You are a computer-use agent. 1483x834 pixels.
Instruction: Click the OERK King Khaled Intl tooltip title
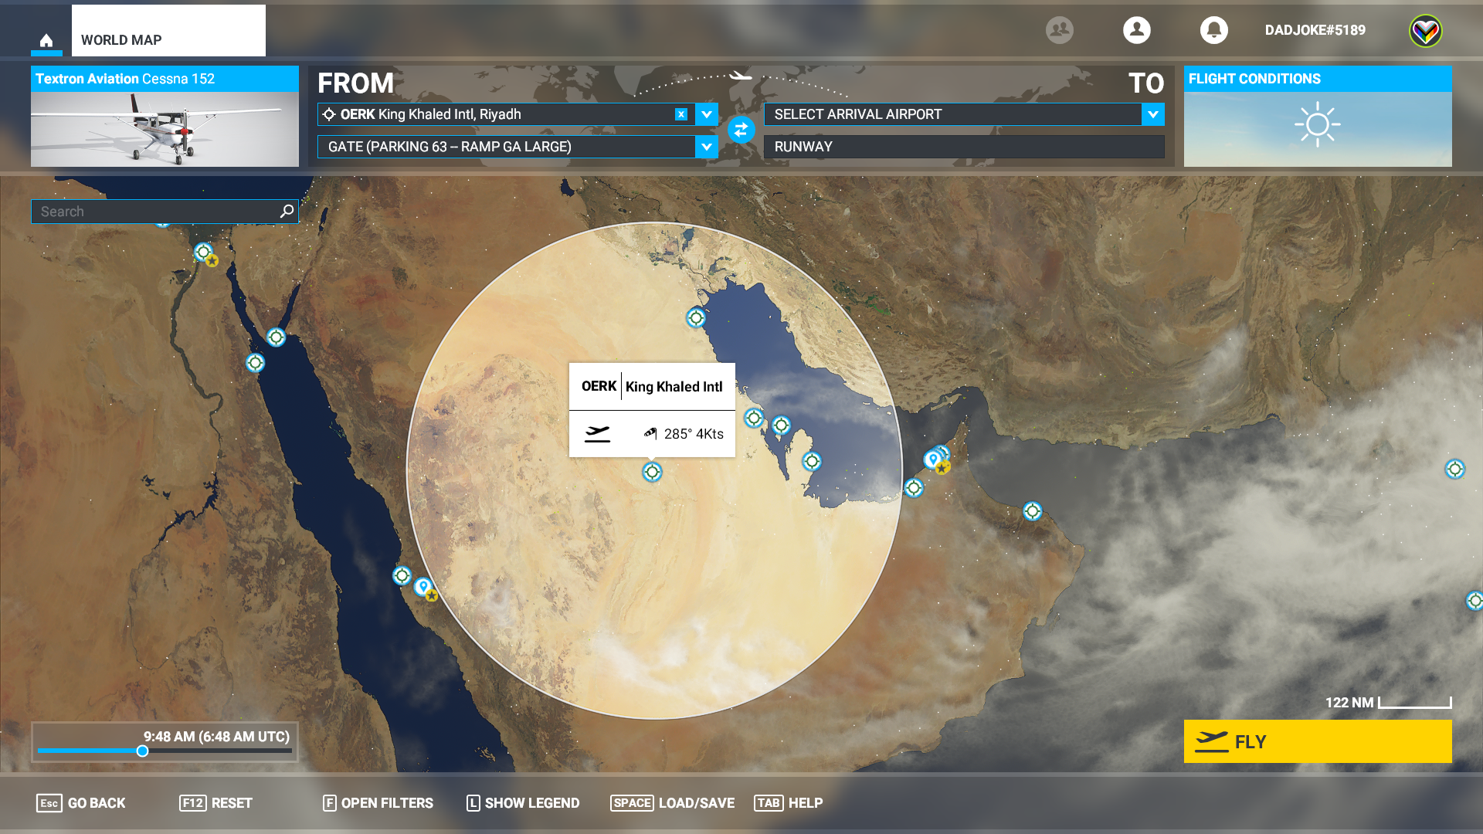pos(652,386)
